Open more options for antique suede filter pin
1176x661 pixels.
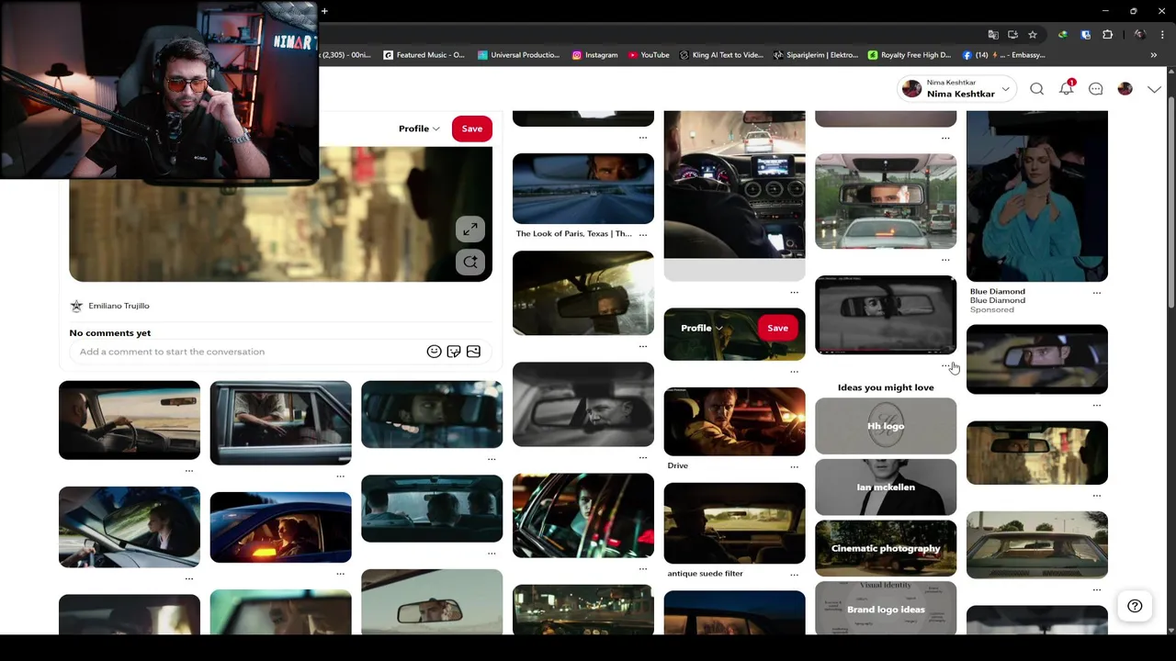795,575
